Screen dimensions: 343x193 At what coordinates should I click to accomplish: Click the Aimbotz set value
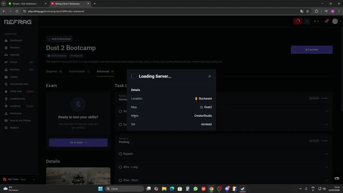[206, 124]
